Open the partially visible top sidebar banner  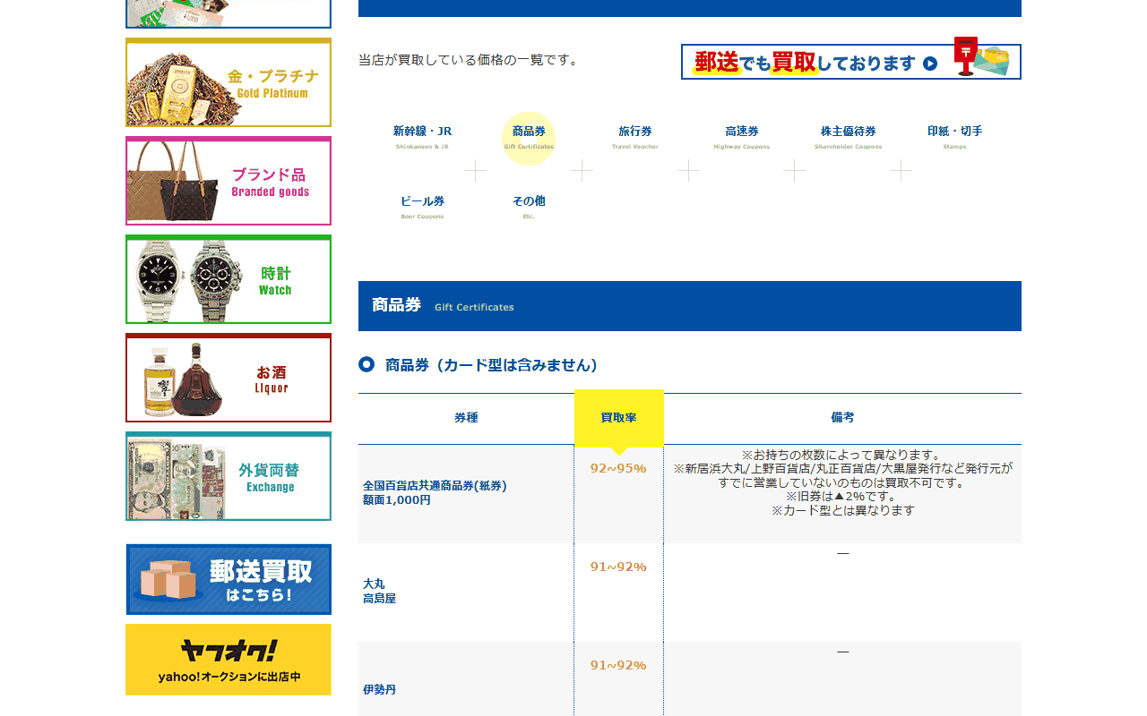click(x=229, y=13)
